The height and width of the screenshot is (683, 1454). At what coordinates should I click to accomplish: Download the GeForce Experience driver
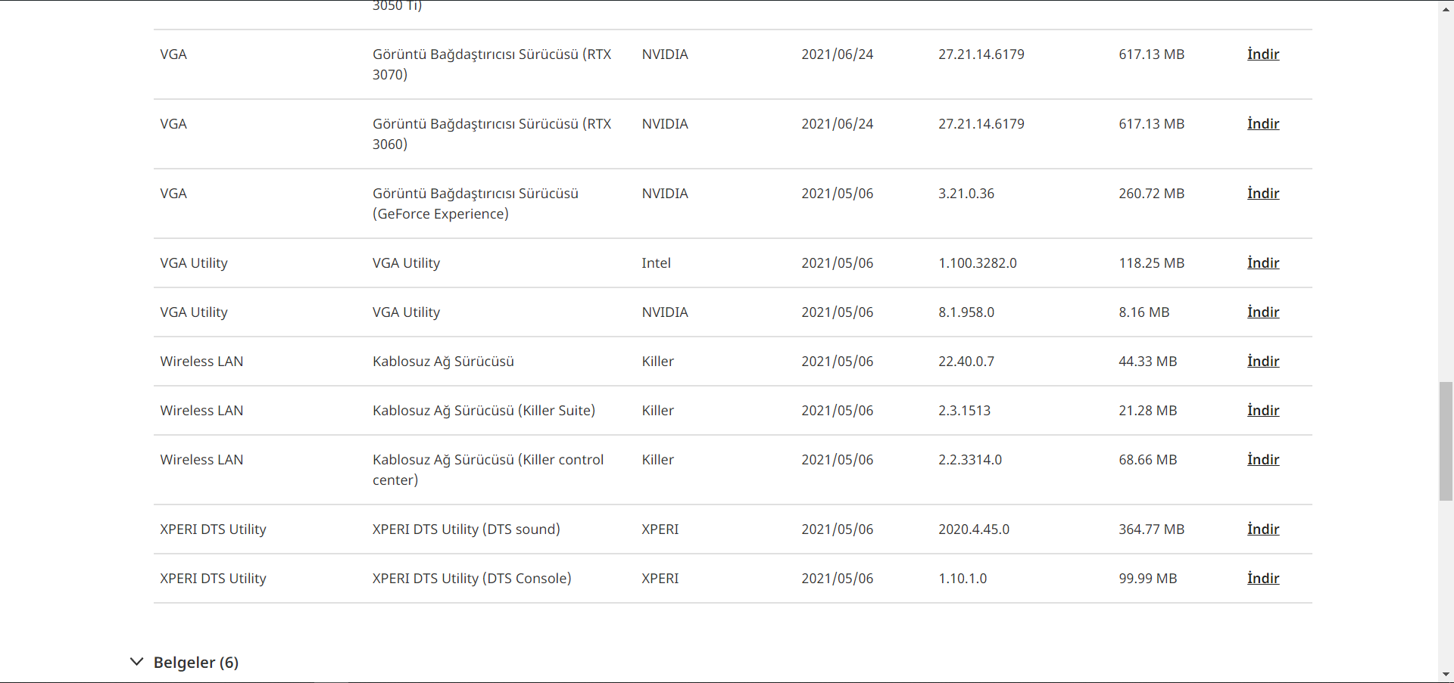point(1262,194)
